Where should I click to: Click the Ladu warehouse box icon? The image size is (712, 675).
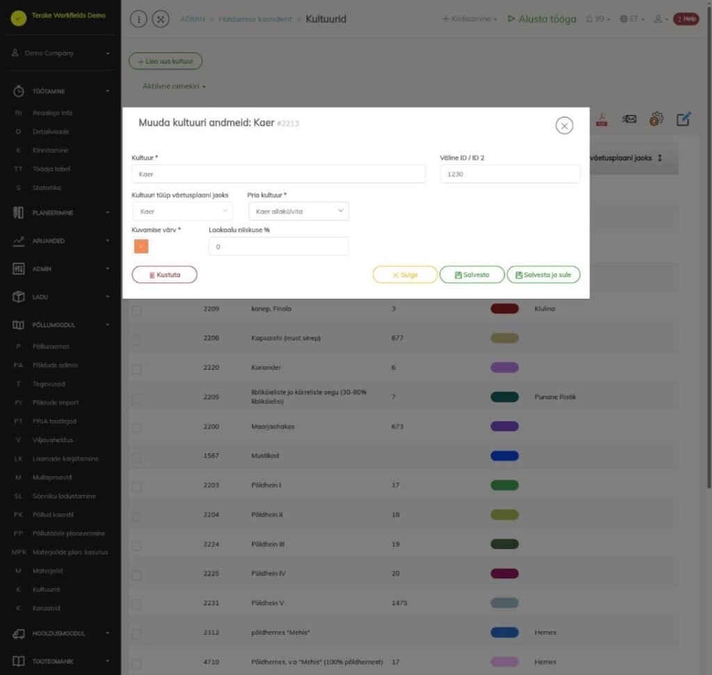click(x=18, y=297)
